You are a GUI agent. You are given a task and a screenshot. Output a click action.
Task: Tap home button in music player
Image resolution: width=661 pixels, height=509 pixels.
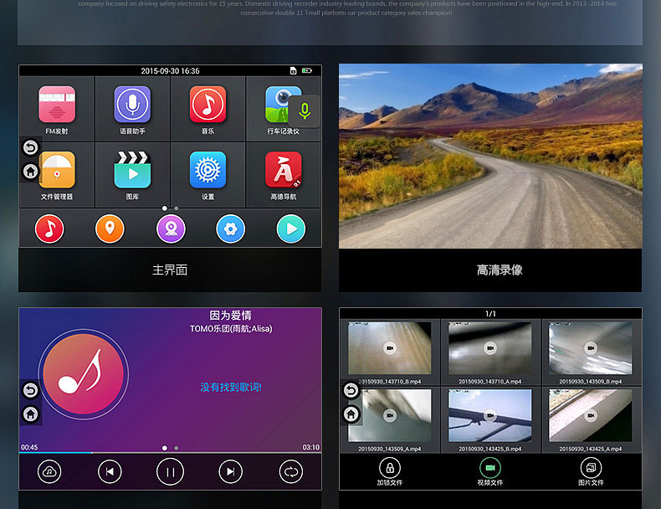(x=30, y=414)
